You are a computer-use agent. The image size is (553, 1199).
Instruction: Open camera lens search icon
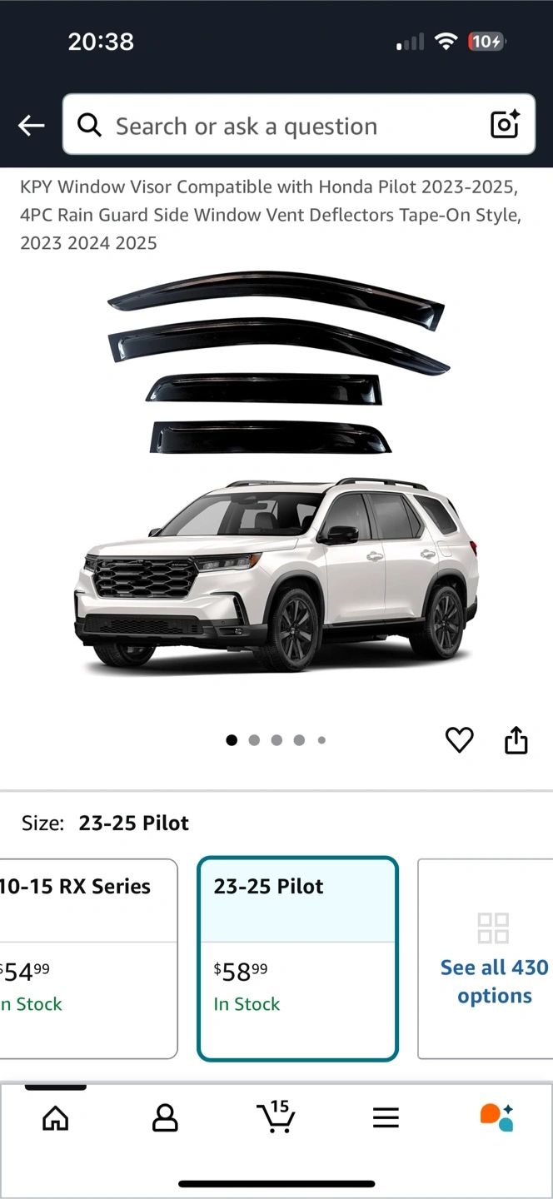(x=505, y=125)
